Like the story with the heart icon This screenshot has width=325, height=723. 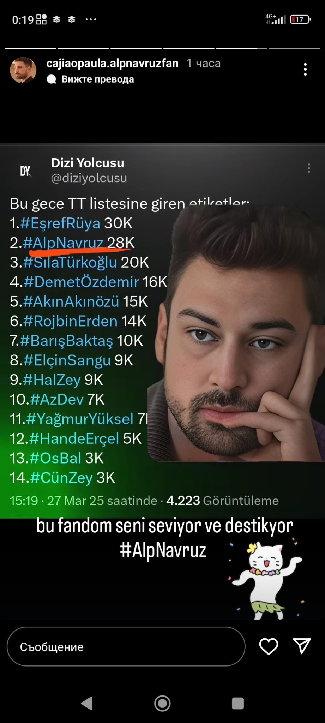pos(269,646)
